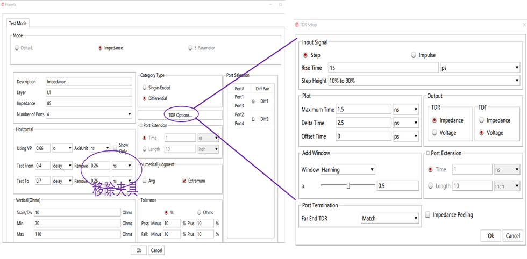Open the Far End TDR Match dropdown
This screenshot has height=259, width=527.
pos(390,218)
